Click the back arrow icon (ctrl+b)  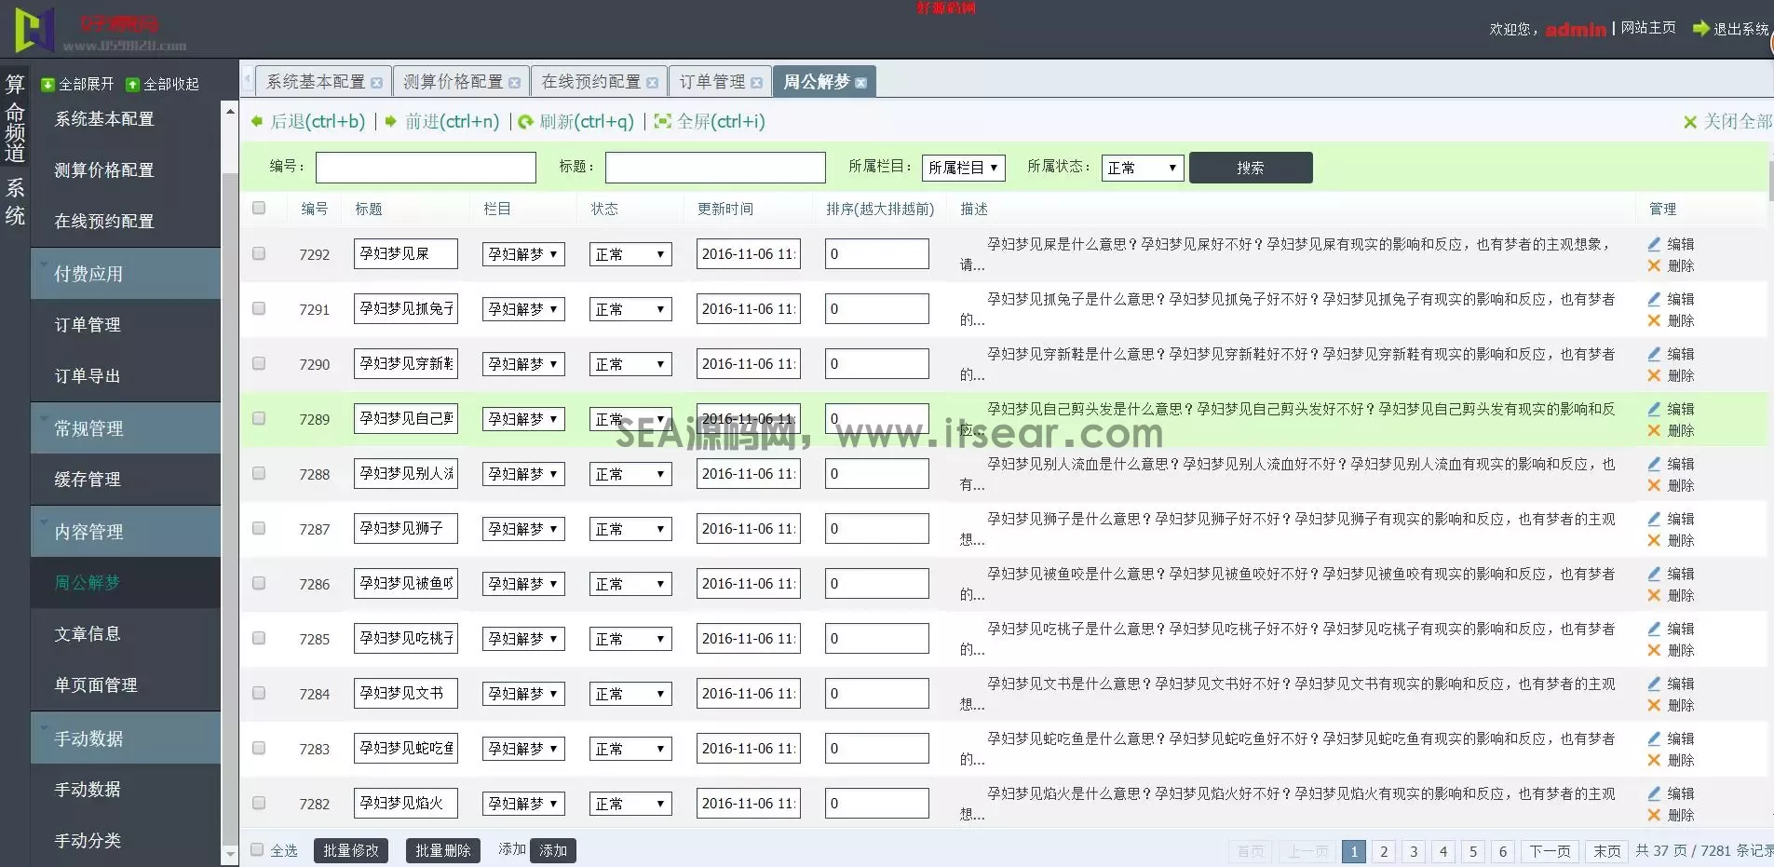tap(257, 121)
